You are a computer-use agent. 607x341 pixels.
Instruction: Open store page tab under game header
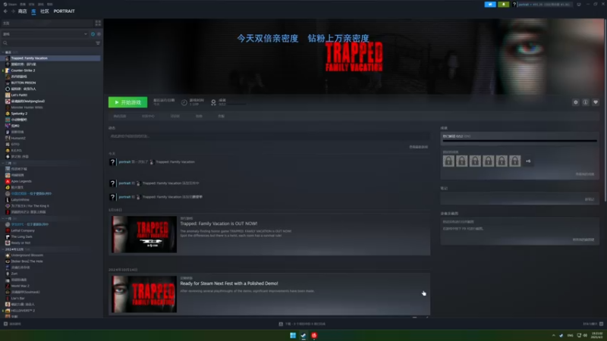120,116
